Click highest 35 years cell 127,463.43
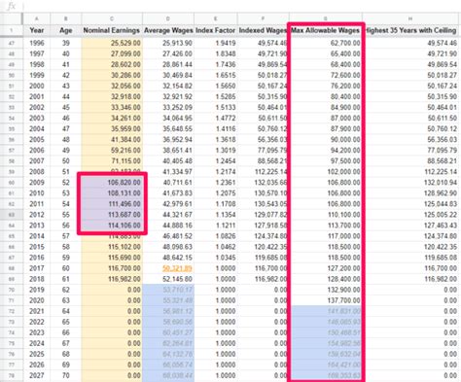The height and width of the screenshot is (382, 461). pos(410,226)
